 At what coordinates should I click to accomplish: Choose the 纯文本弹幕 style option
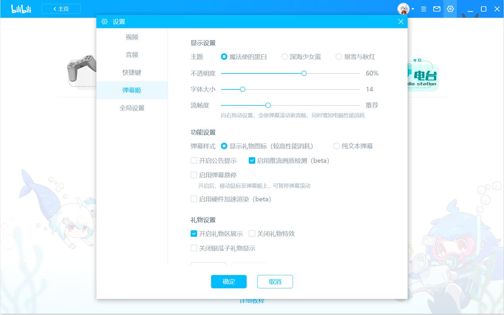(337, 146)
